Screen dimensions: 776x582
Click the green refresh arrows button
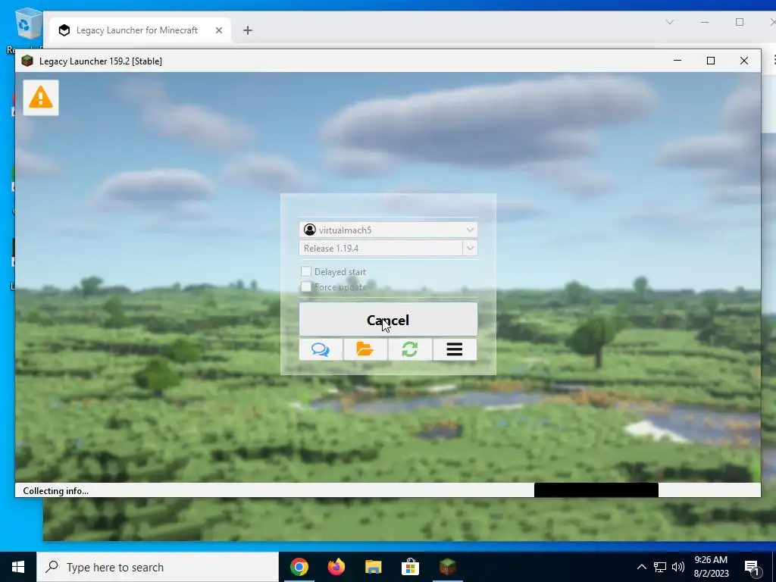[410, 349]
